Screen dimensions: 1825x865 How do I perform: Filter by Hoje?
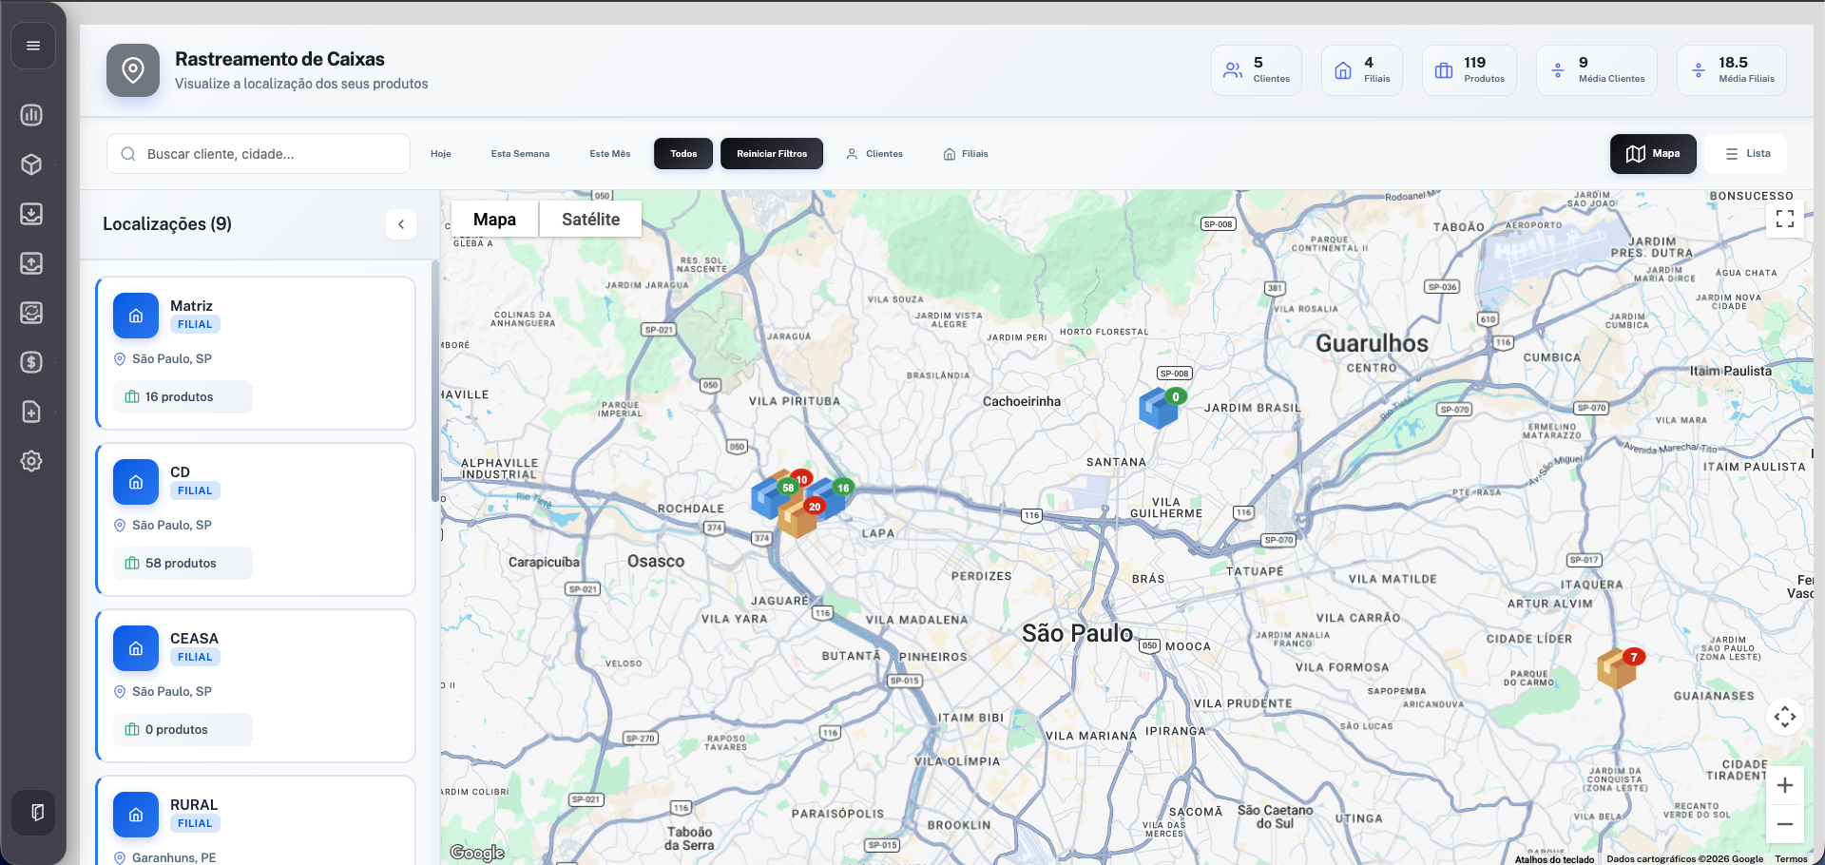pos(441,154)
